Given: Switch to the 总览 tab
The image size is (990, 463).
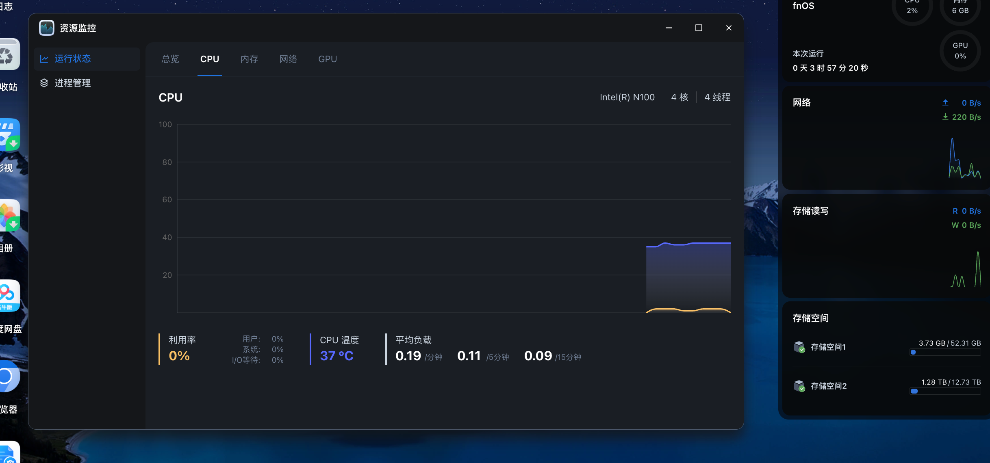Looking at the screenshot, I should 170,59.
